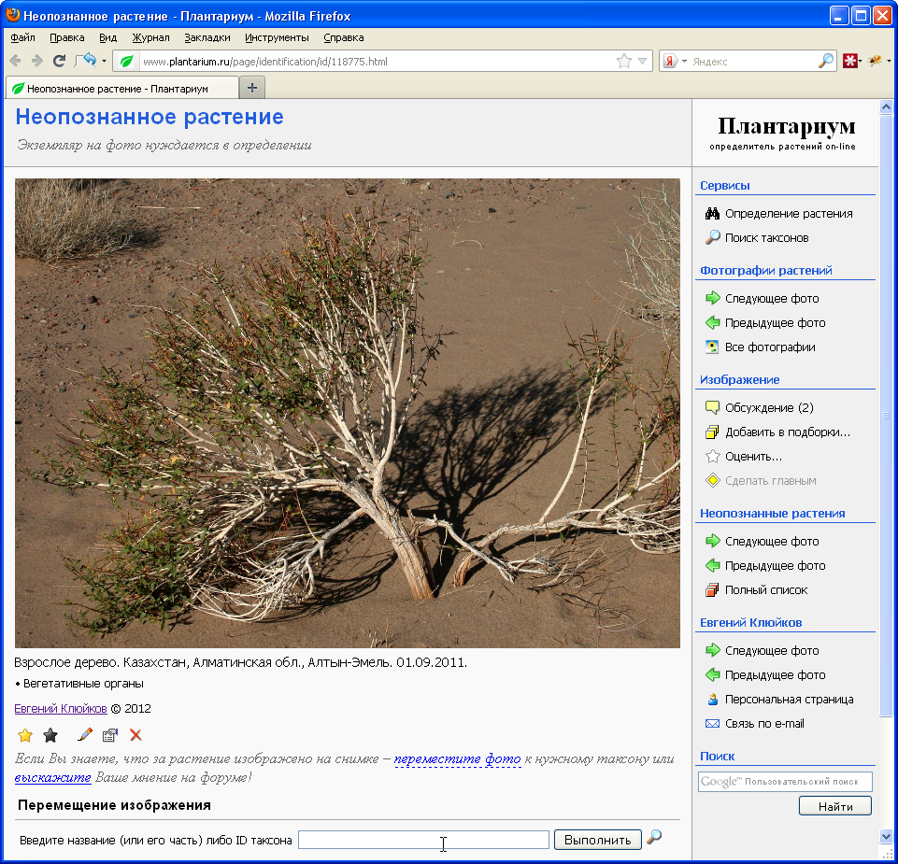Open the Определение растения service link

pyautogui.click(x=789, y=214)
